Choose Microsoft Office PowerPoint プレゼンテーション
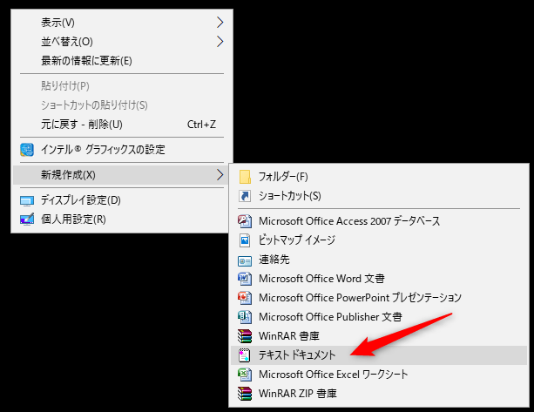 (379, 298)
